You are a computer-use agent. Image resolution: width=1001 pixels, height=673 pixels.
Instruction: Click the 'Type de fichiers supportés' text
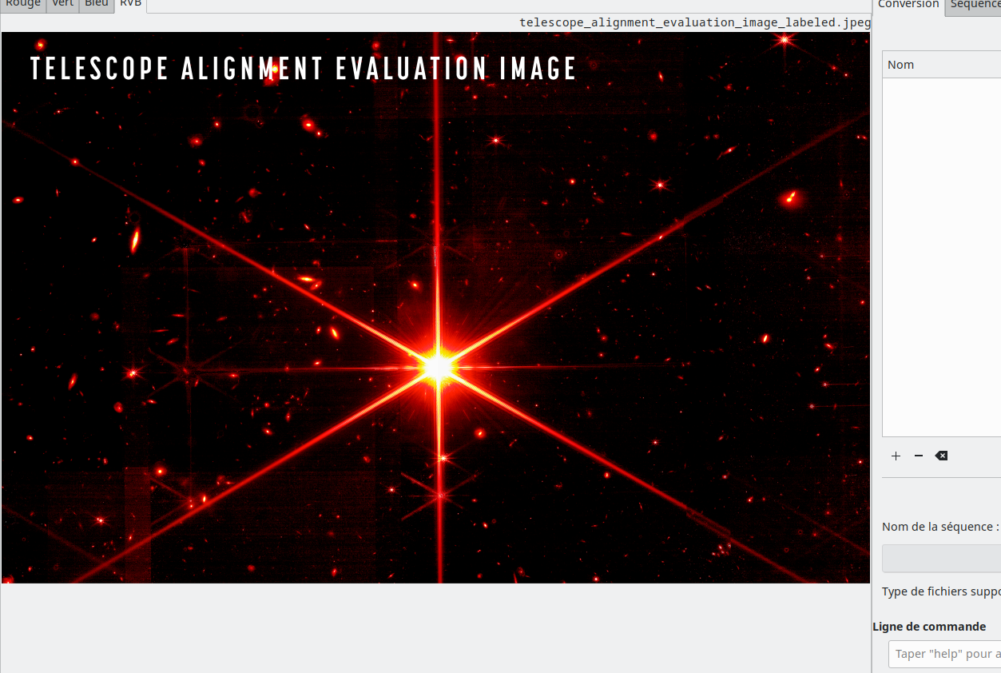[x=939, y=591]
